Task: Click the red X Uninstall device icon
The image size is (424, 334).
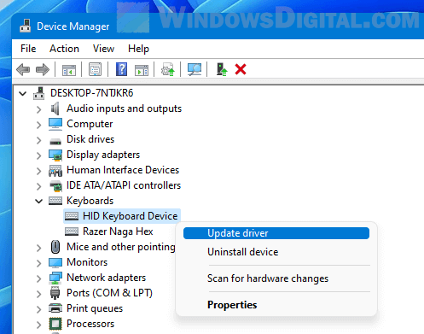Action: (241, 69)
